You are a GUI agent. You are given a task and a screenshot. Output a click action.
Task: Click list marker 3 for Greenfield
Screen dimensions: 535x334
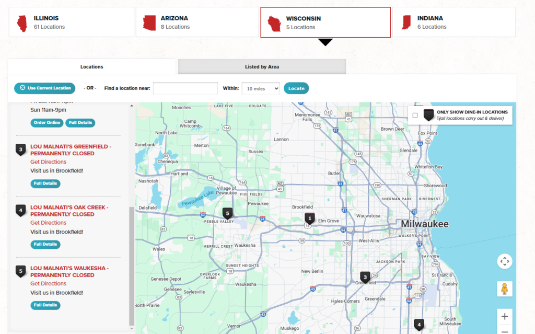click(21, 149)
